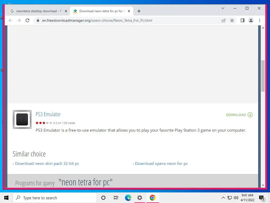Click the browser forward arrow
This screenshot has height=203, width=270.
pyautogui.click(x=19, y=20)
